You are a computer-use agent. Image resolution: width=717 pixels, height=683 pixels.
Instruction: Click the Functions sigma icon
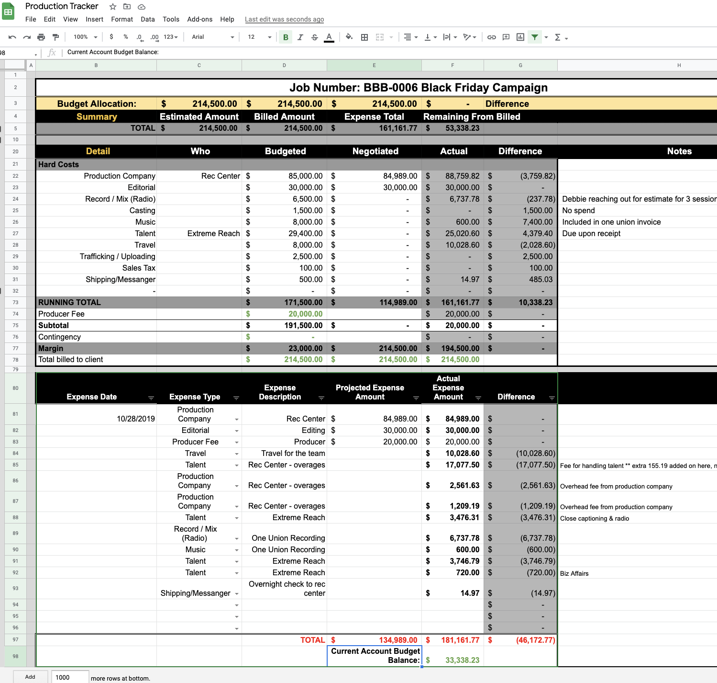557,37
